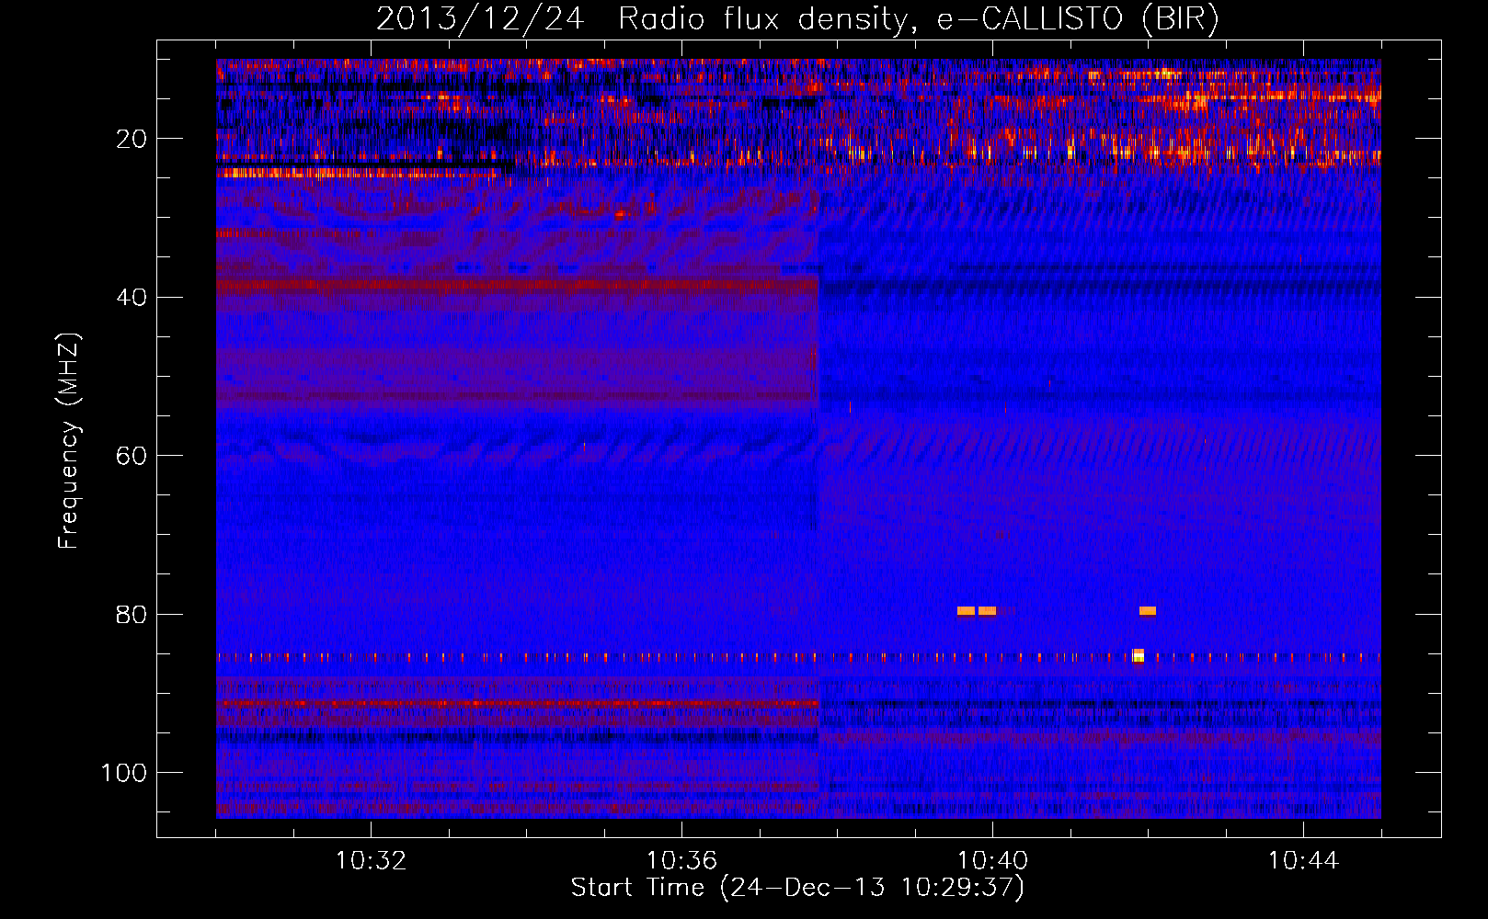Click the "Frequency (MHZ)" axis label
This screenshot has height=919, width=1488.
(69, 440)
